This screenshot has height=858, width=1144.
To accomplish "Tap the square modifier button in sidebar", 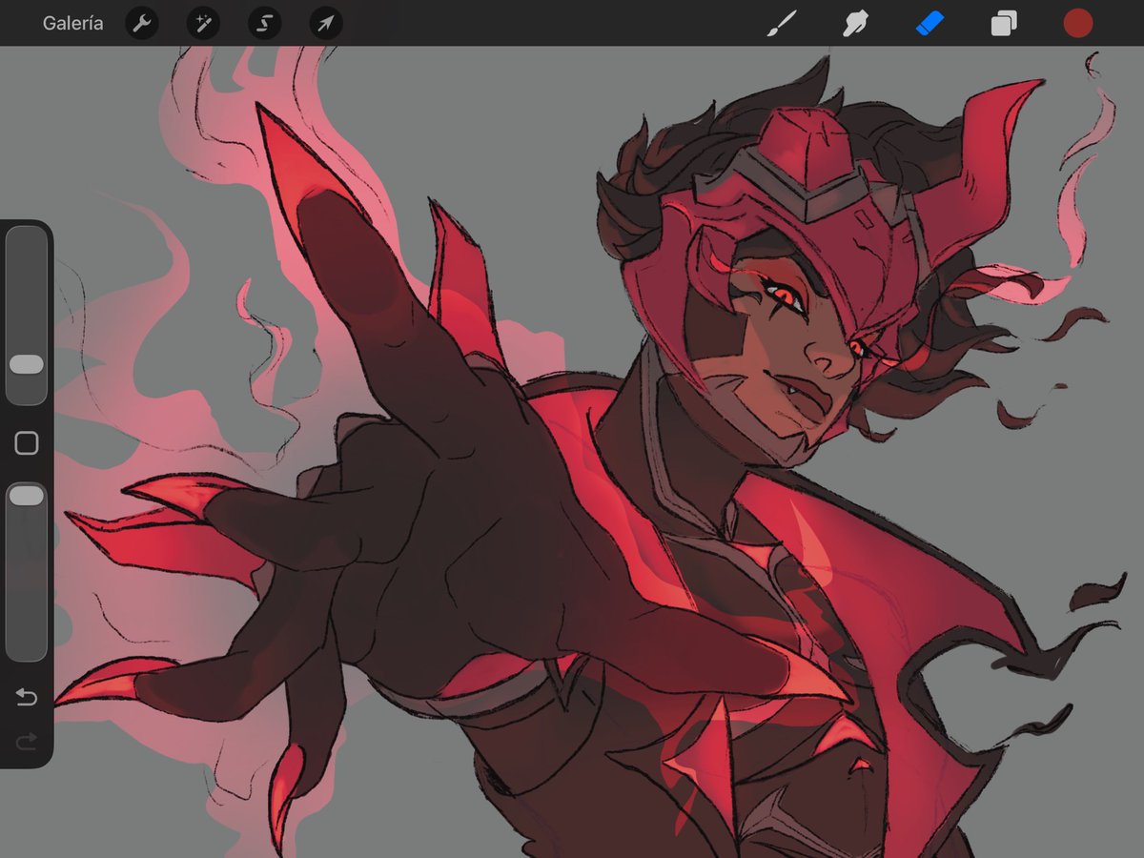I will pyautogui.click(x=27, y=442).
